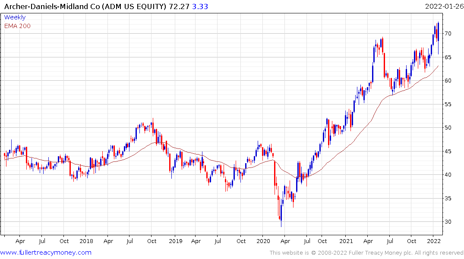Screen dimensions: 464x259
Task: Click the 45 price axis label
Action: tap(448, 151)
